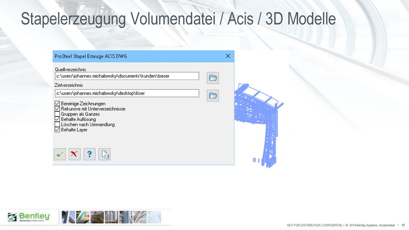Viewport: 409px width, 230px height.
Task: Browse for the Zielverzeichnis target folder
Action: (213, 95)
